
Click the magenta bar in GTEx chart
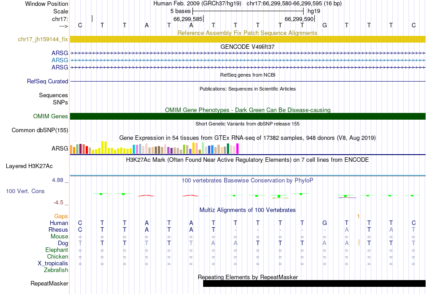pos(238,149)
